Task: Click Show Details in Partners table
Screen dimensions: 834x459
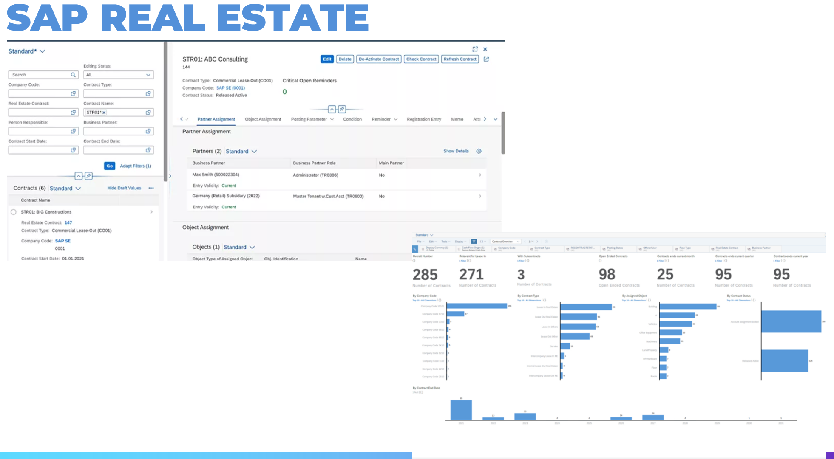Action: click(456, 151)
